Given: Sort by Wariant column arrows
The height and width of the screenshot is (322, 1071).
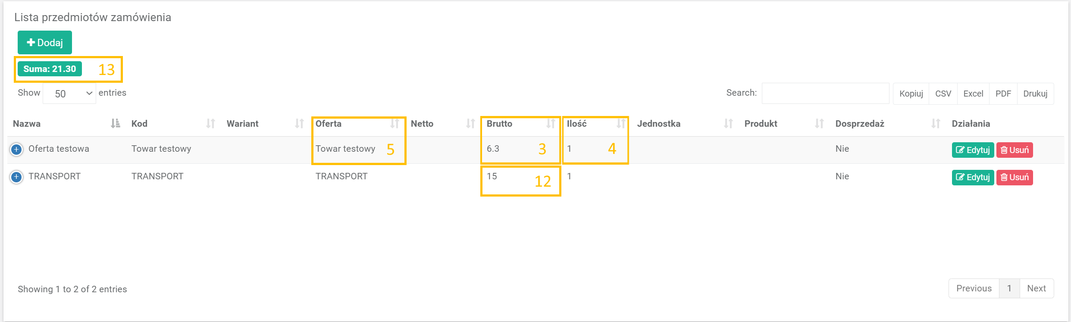Looking at the screenshot, I should pos(299,124).
